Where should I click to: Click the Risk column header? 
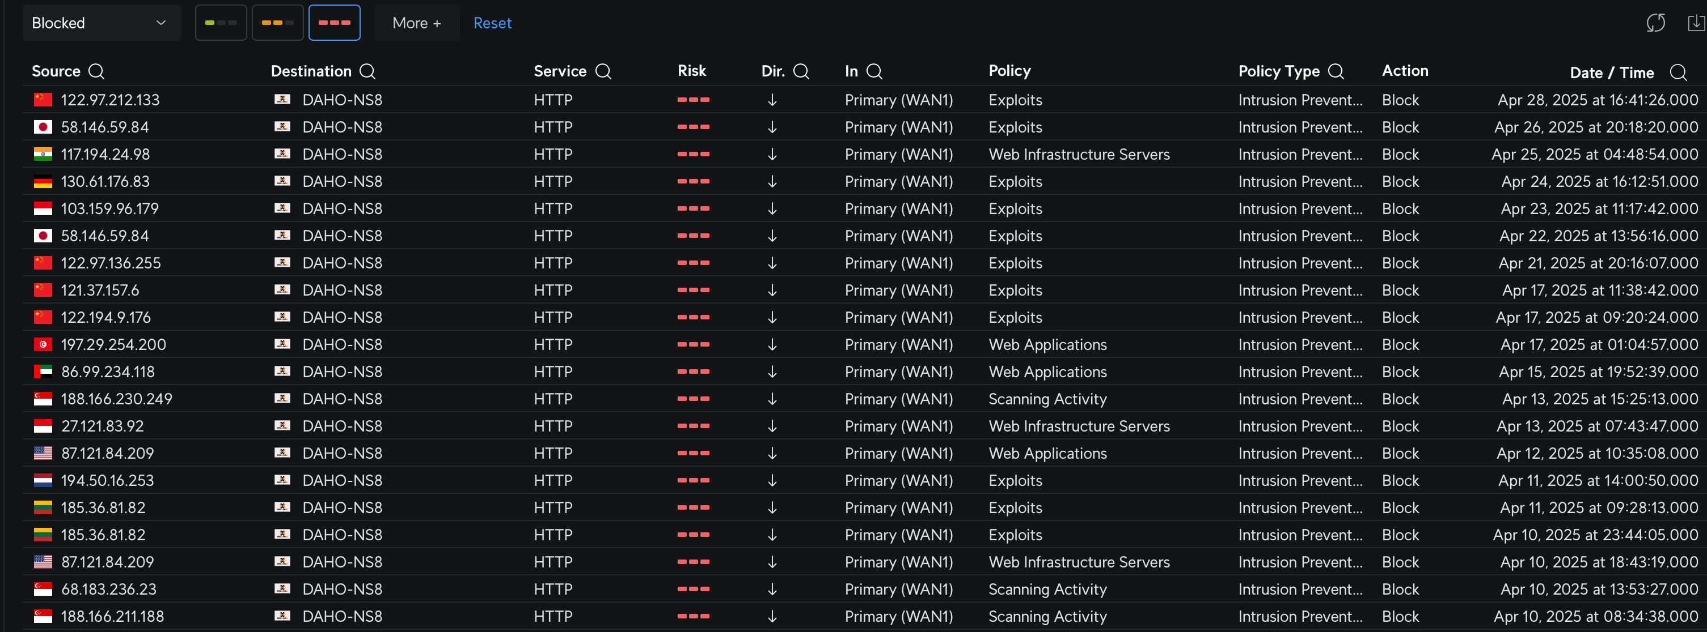click(692, 71)
